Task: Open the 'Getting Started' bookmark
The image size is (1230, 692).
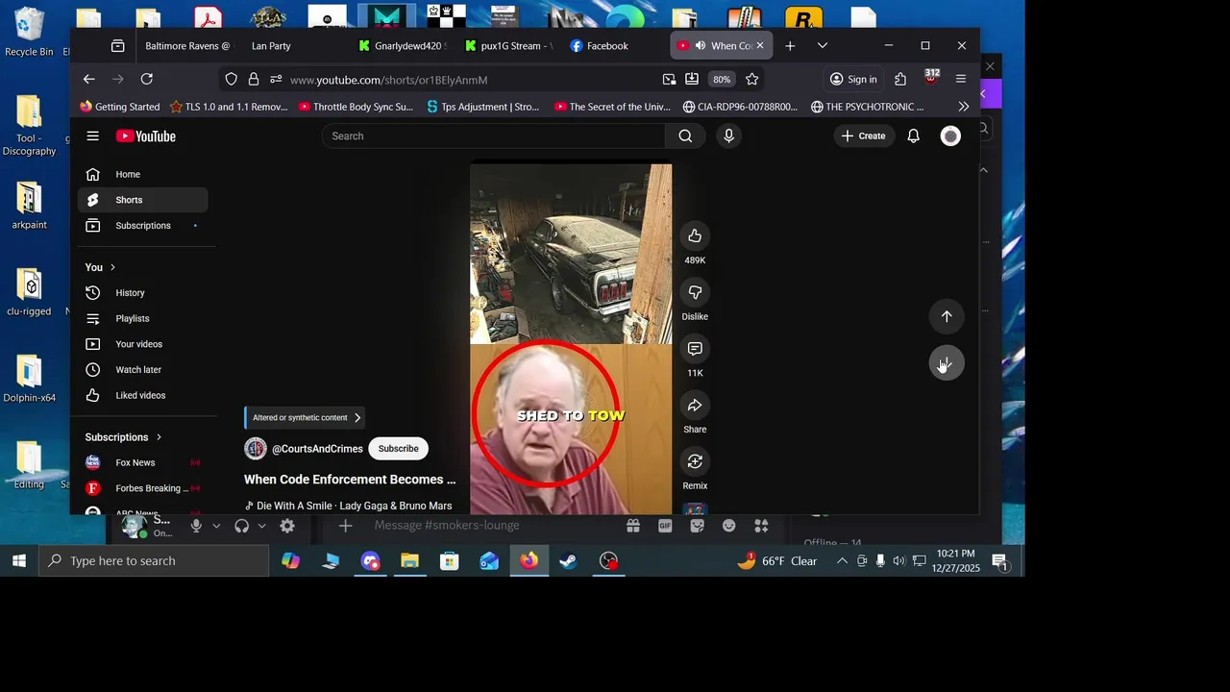Action: click(120, 107)
